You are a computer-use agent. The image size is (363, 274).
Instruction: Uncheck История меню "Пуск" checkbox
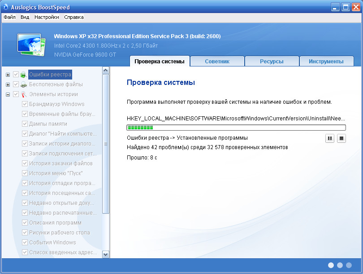click(25, 173)
